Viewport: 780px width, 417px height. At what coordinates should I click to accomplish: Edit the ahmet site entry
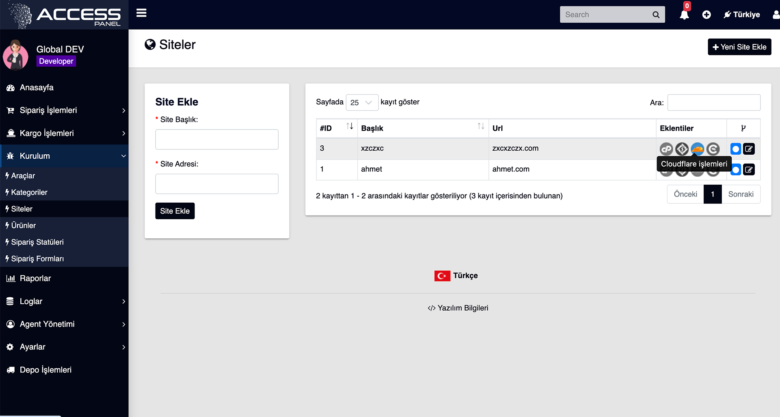(749, 170)
